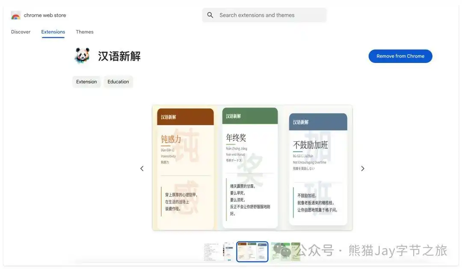The image size is (462, 269).
Task: Click the 年终奖 card in the preview
Action: 250,167
